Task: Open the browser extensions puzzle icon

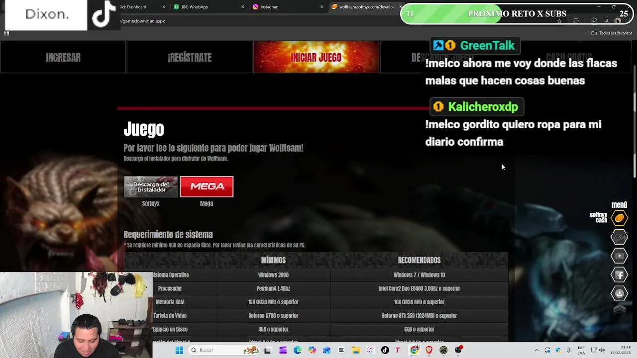Action: point(576,21)
